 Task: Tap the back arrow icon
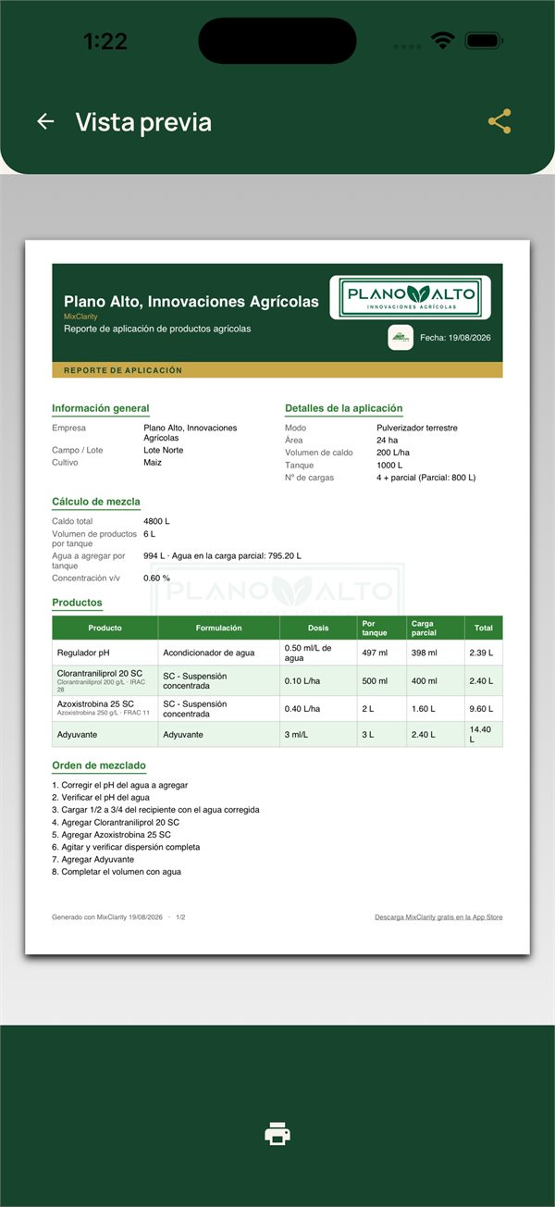pyautogui.click(x=45, y=121)
